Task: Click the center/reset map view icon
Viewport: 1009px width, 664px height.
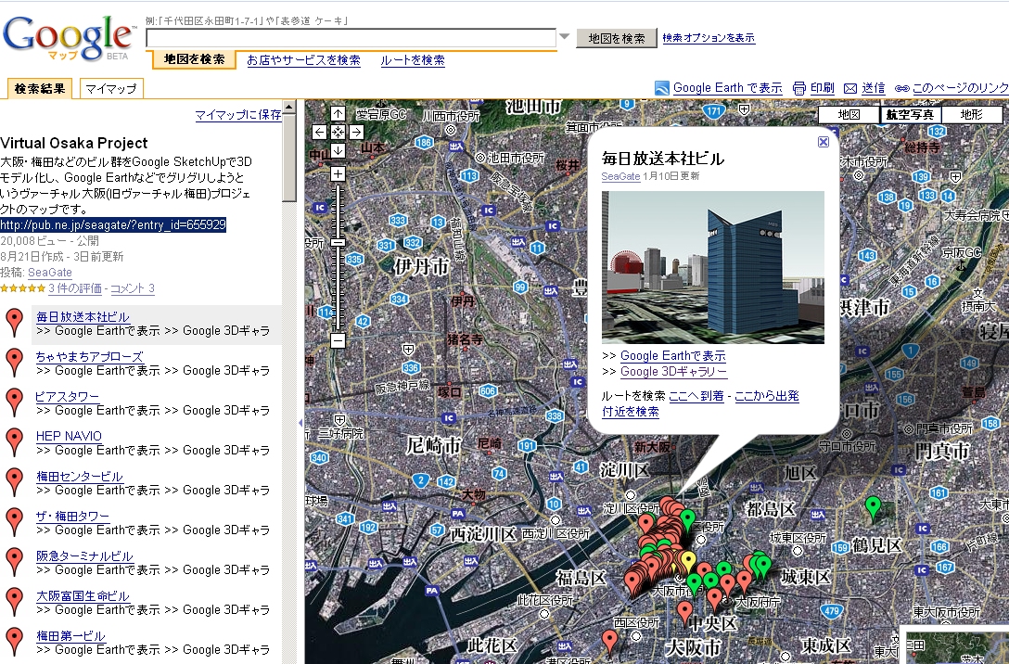Action: pyautogui.click(x=338, y=132)
